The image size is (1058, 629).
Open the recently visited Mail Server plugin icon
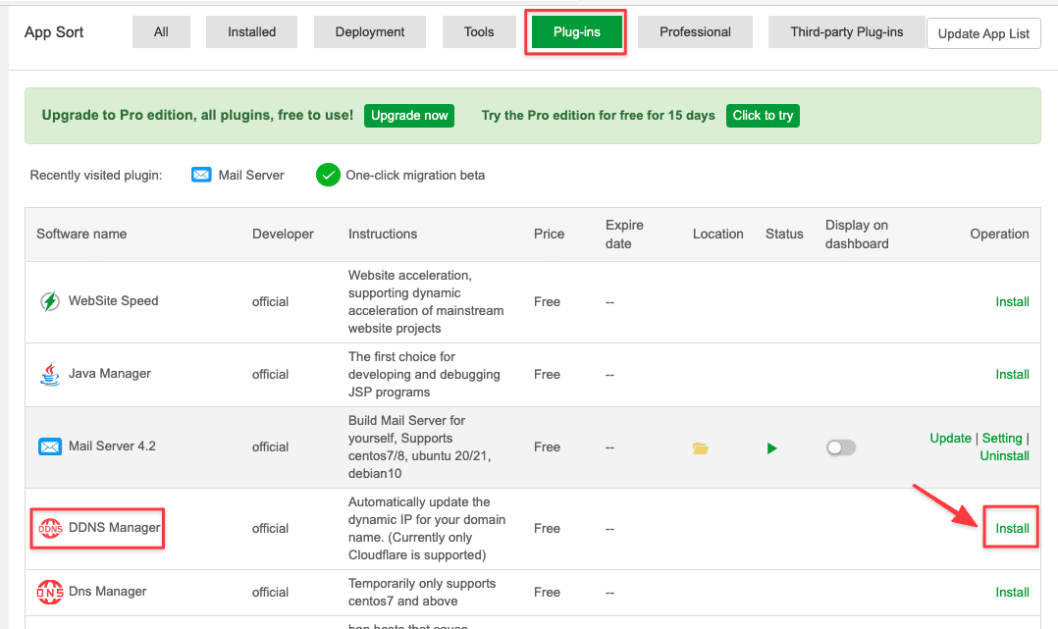pos(201,175)
